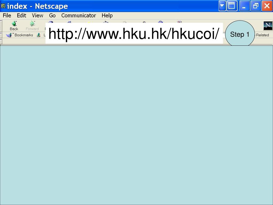Open the Bookmarks quick-file menu
Viewport: 273px width, 205px height.
19,35
